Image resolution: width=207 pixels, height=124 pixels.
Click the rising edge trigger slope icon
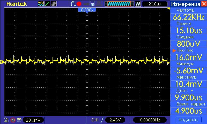(x=102, y=120)
